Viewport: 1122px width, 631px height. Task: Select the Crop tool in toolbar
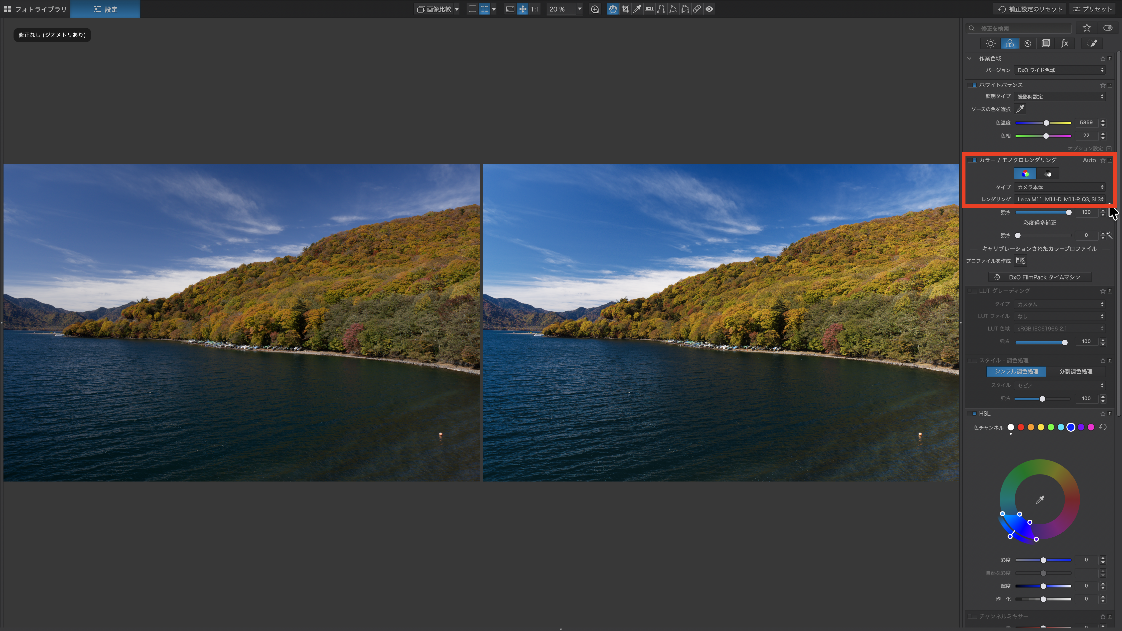click(625, 9)
